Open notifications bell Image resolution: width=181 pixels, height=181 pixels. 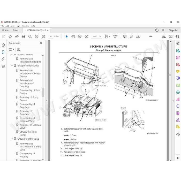[163, 30]
